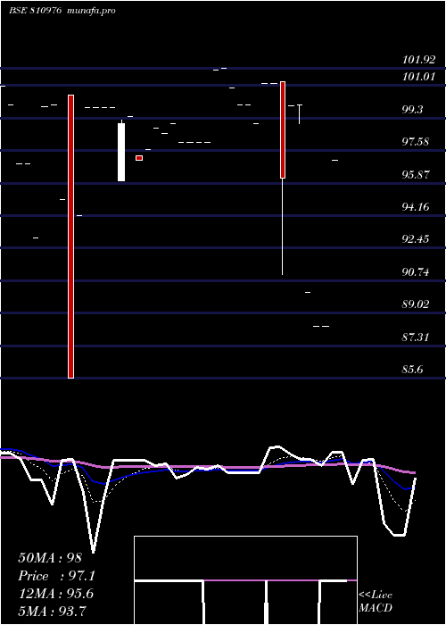Click the white bullish candlestick body

(x=121, y=153)
